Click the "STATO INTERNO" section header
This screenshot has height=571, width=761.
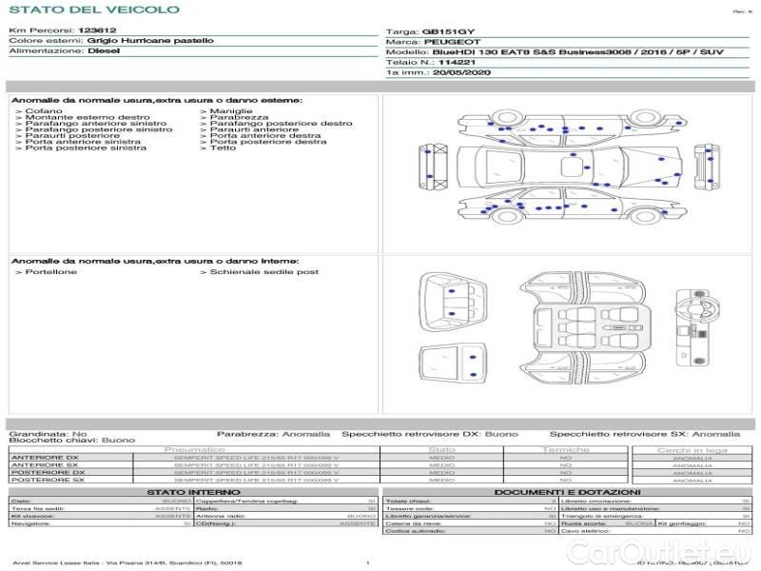(x=194, y=492)
